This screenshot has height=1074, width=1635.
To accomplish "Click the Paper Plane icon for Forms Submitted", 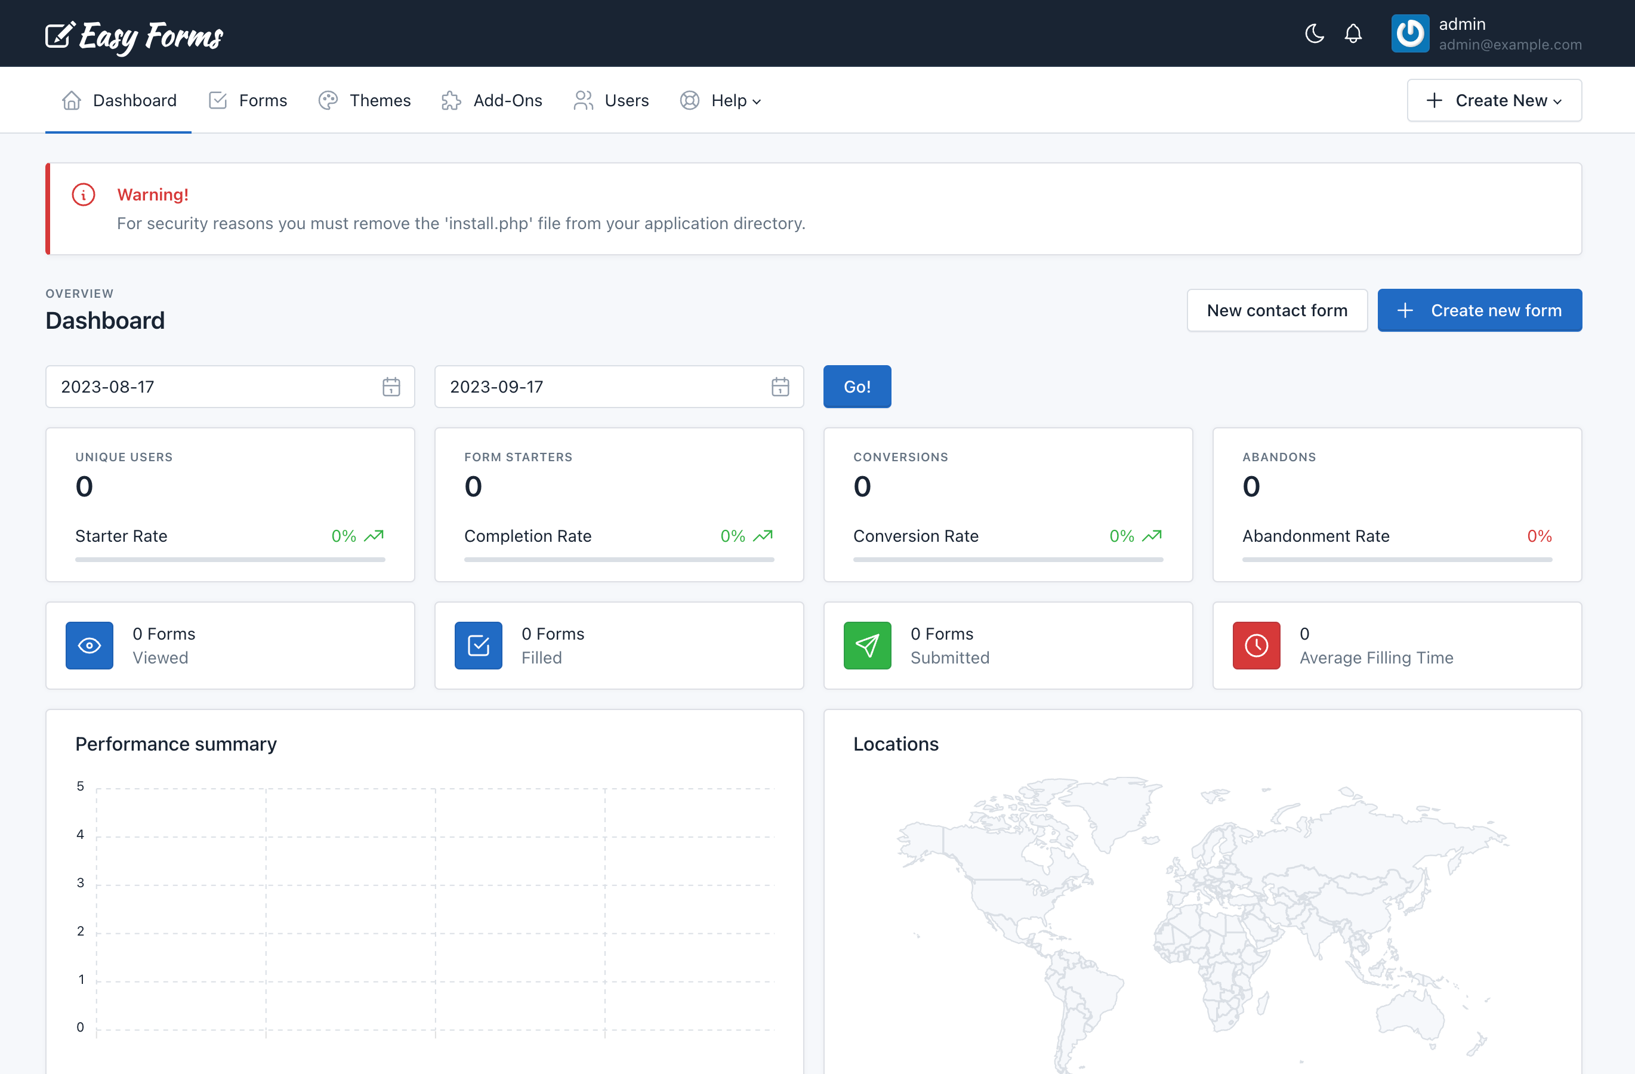I will 866,645.
